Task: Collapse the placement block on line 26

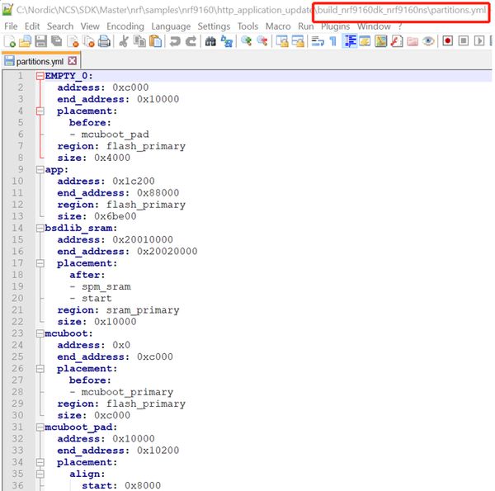Action: tap(40, 369)
